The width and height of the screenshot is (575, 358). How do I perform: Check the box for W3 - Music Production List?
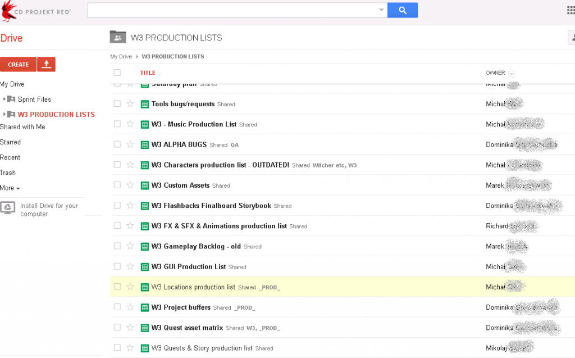117,124
